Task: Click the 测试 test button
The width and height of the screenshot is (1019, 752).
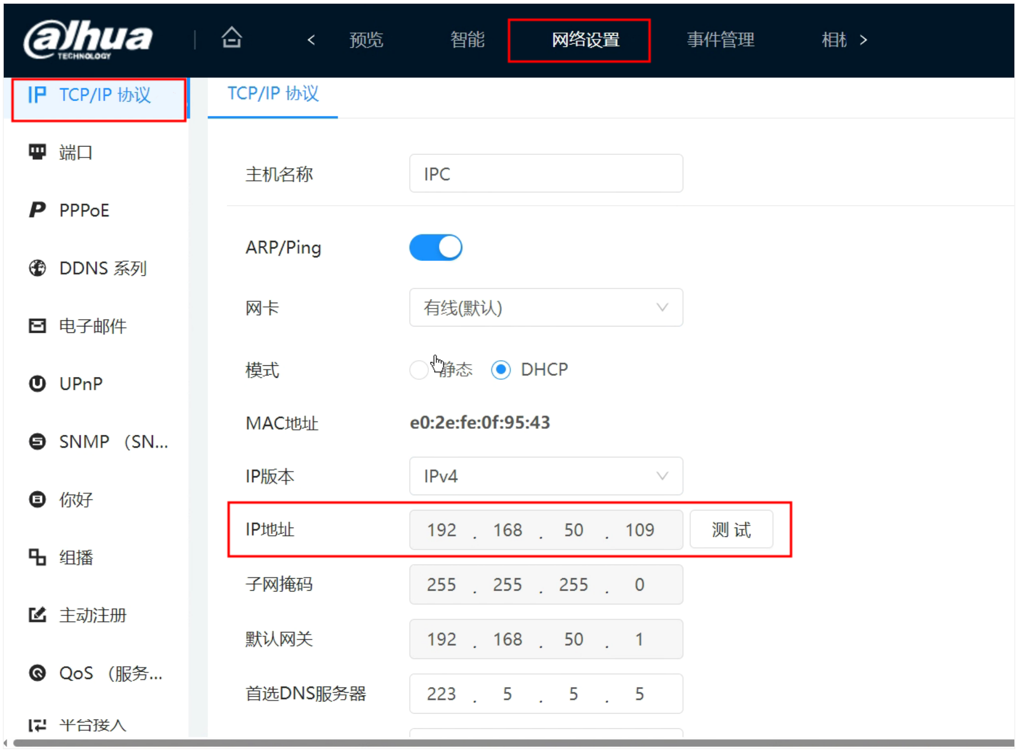Action: (x=731, y=529)
